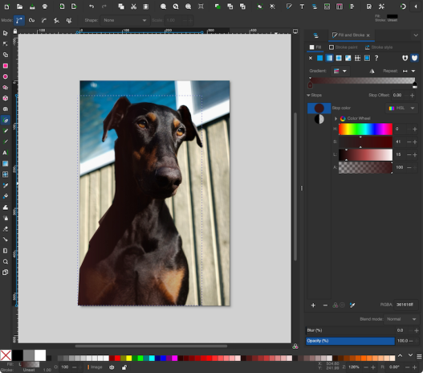423x373 pixels.
Task: Choose radial gradient fill type
Action: point(339,58)
